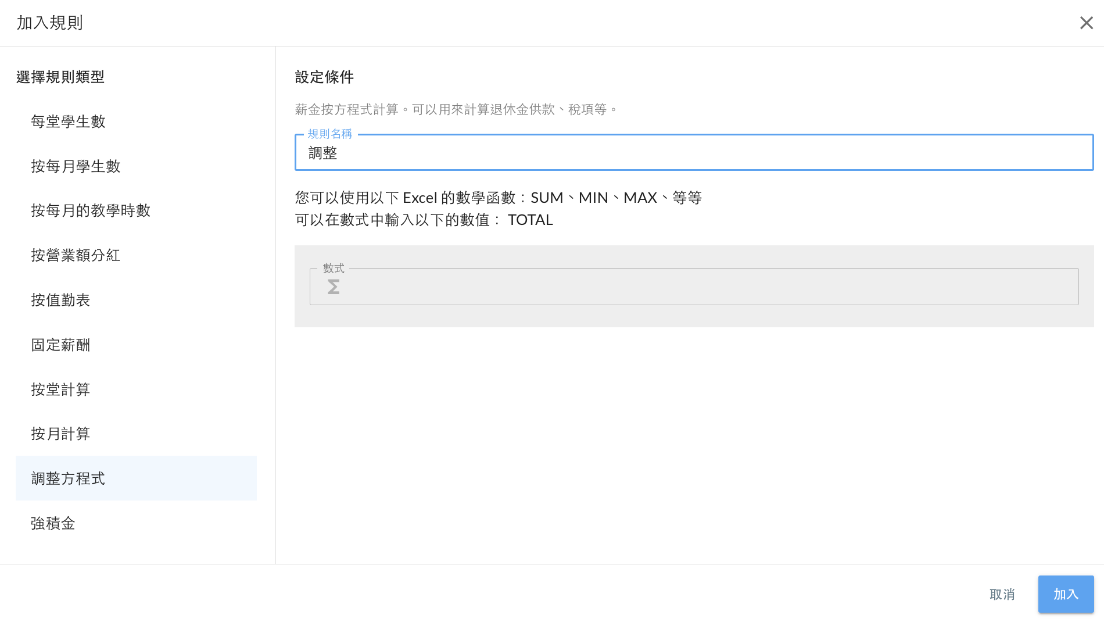Pick the 按營業額分紅 rule type
The image size is (1104, 622).
click(136, 255)
